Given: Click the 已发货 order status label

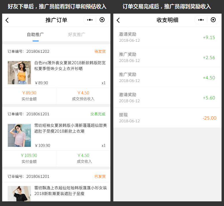Looking at the screenshot, I should (x=100, y=176).
